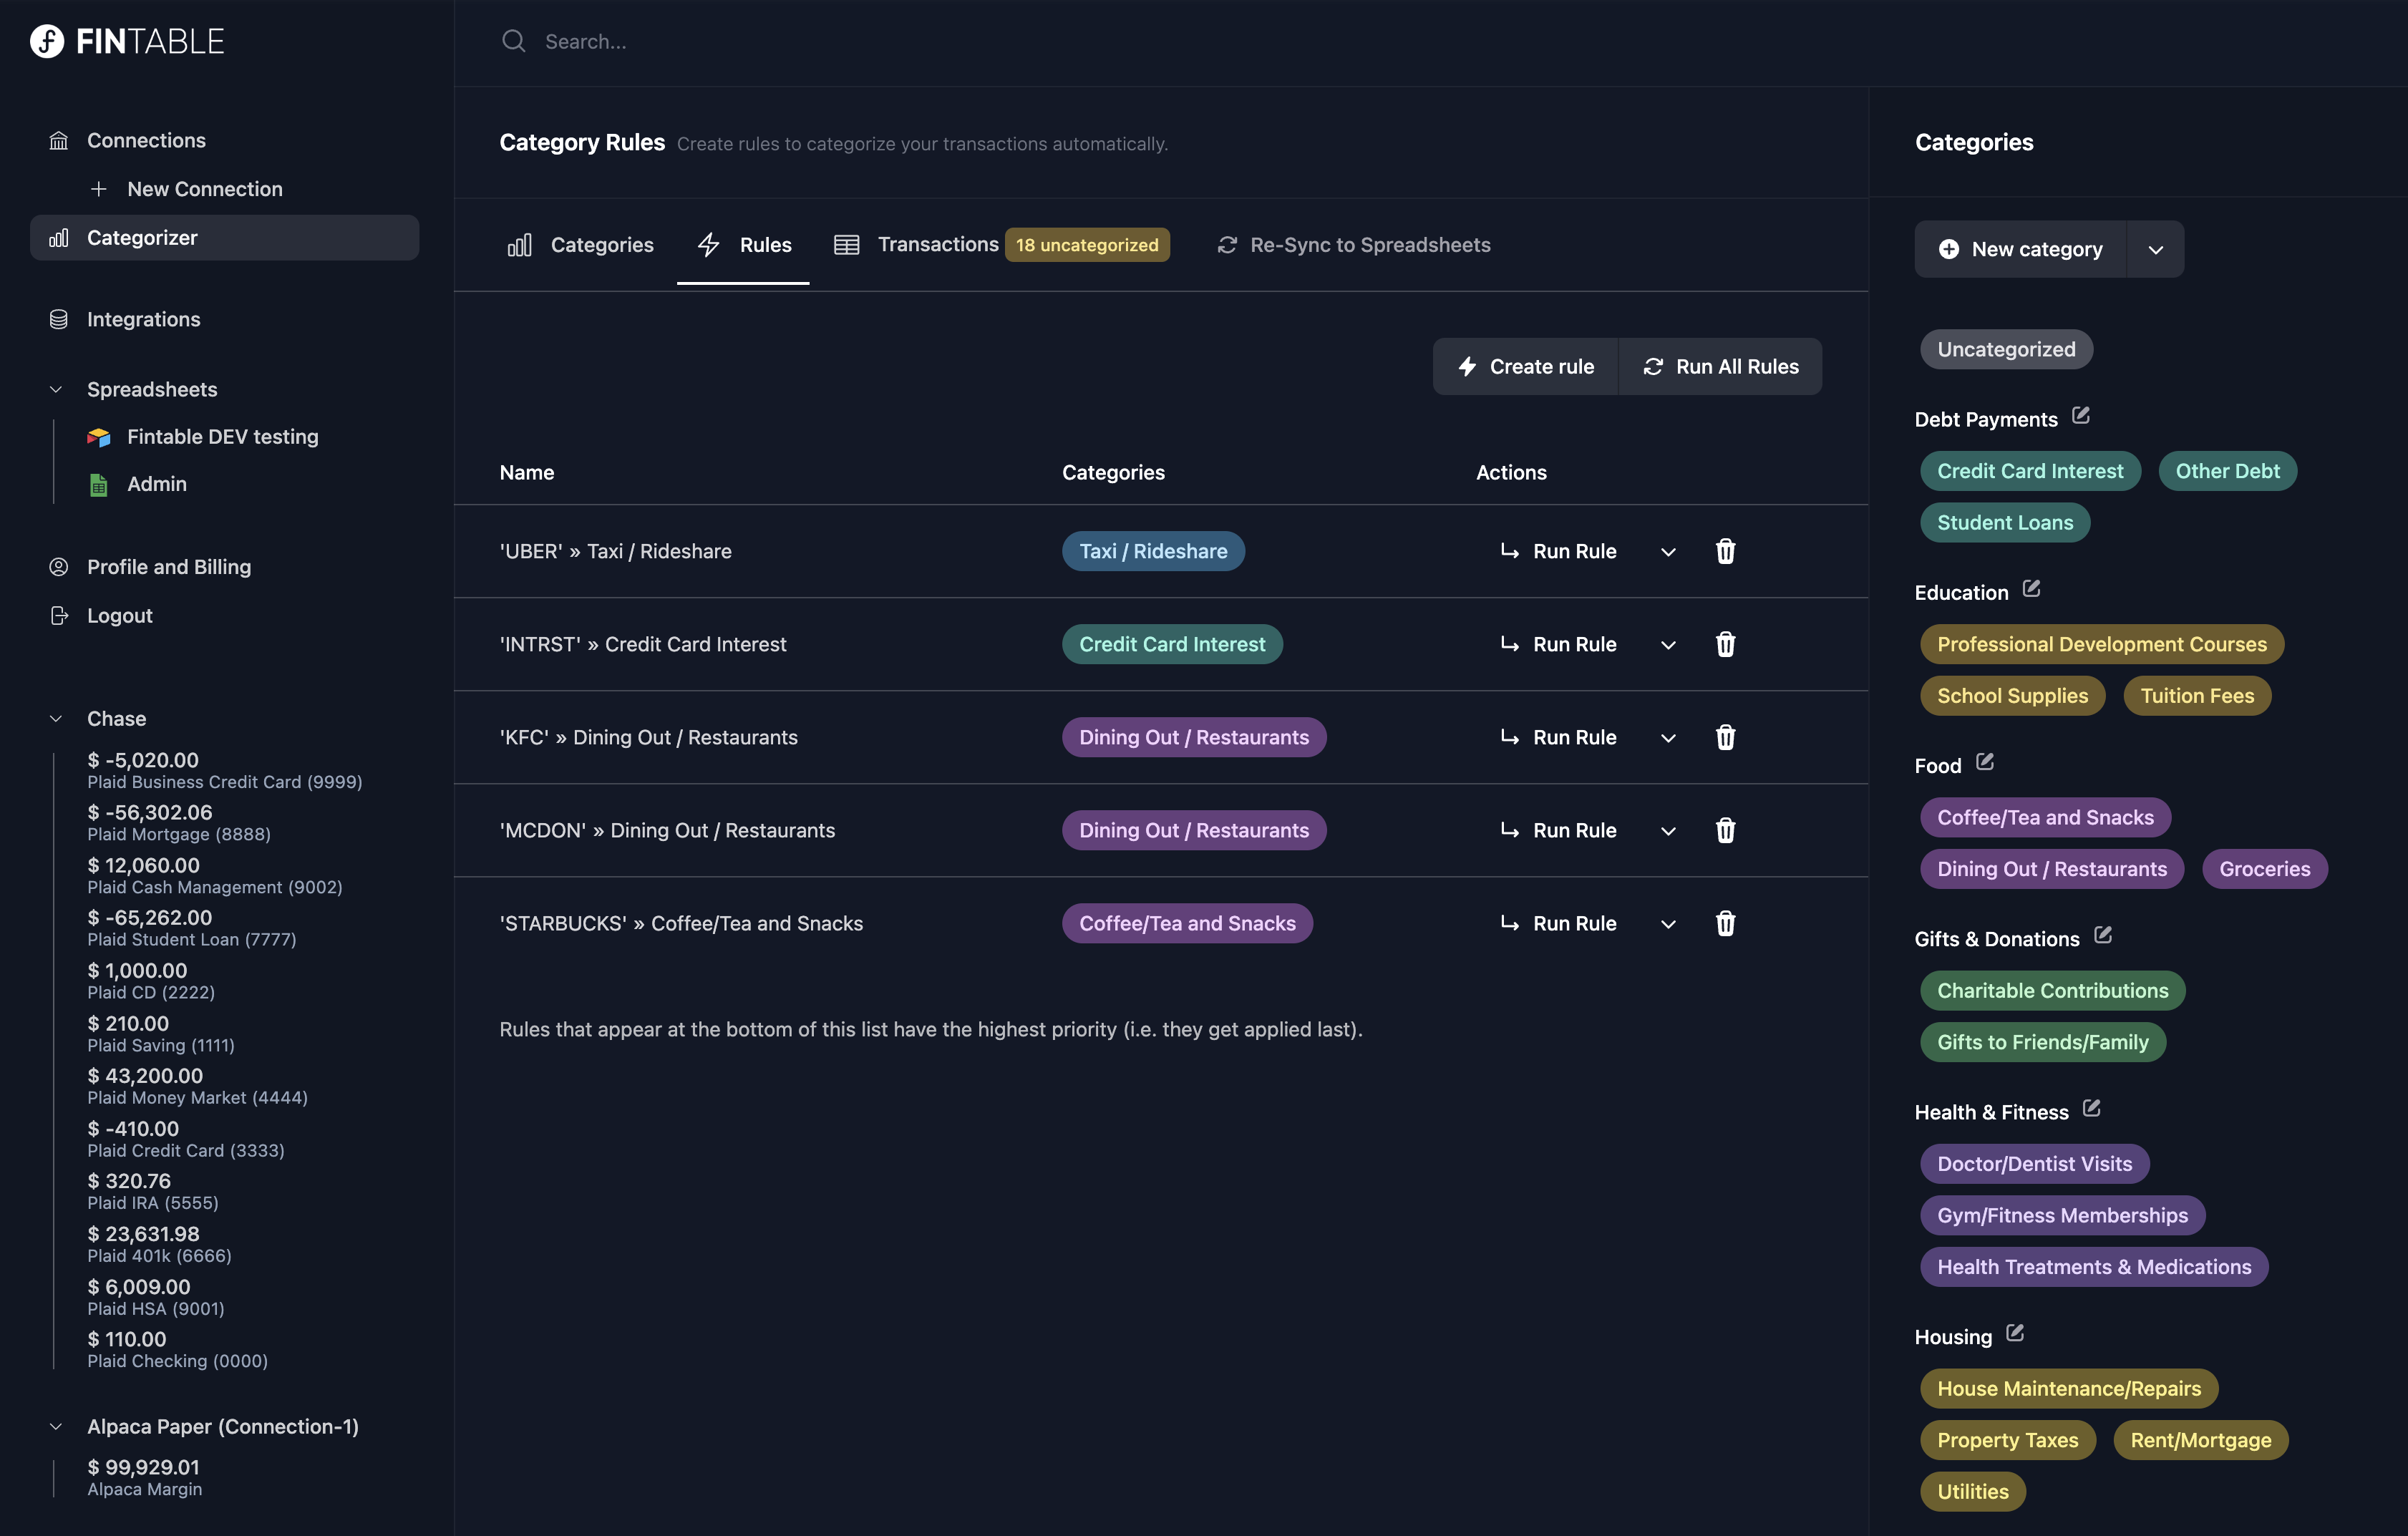Screen dimensions: 2408x1536
Task: Open the dropdown beside 'UBER' Run Rule
Action: [1667, 552]
